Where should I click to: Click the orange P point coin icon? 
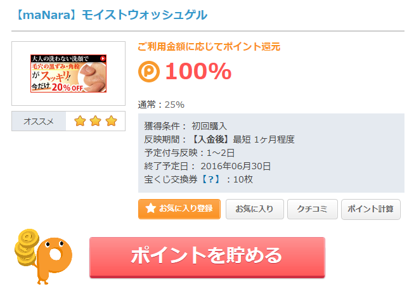pyautogui.click(x=149, y=72)
